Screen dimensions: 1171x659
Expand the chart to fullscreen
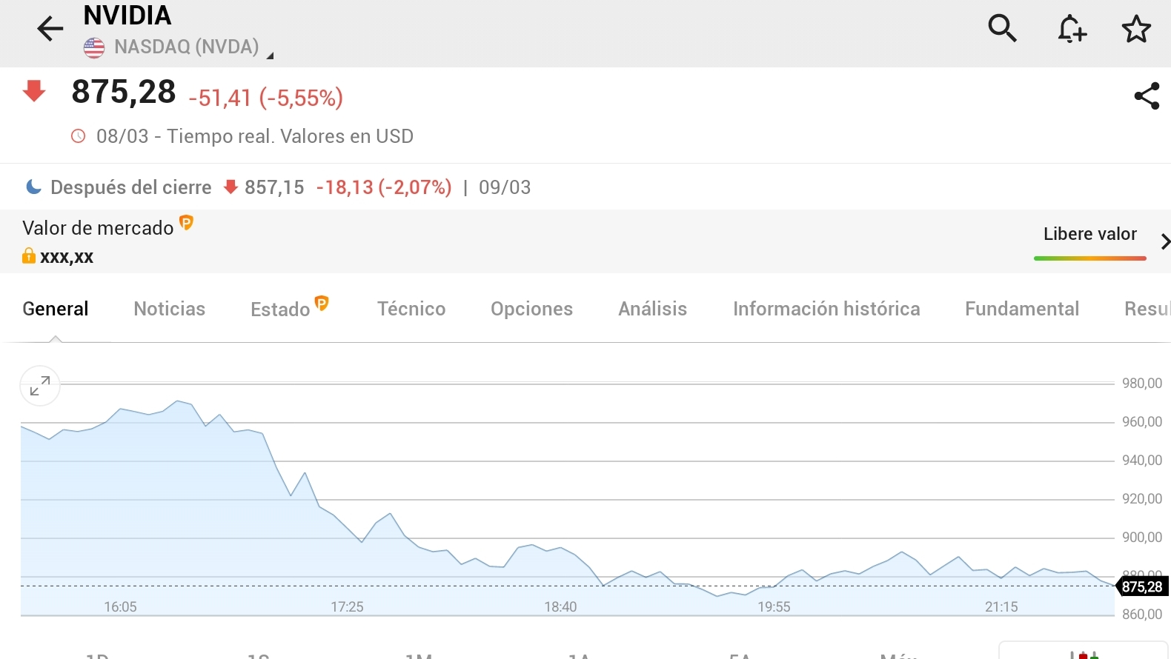click(x=40, y=386)
